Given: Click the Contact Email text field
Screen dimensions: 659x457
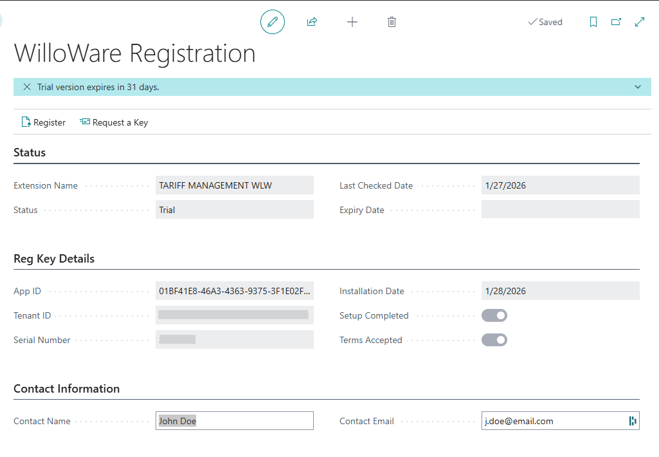Looking at the screenshot, I should coord(553,421).
